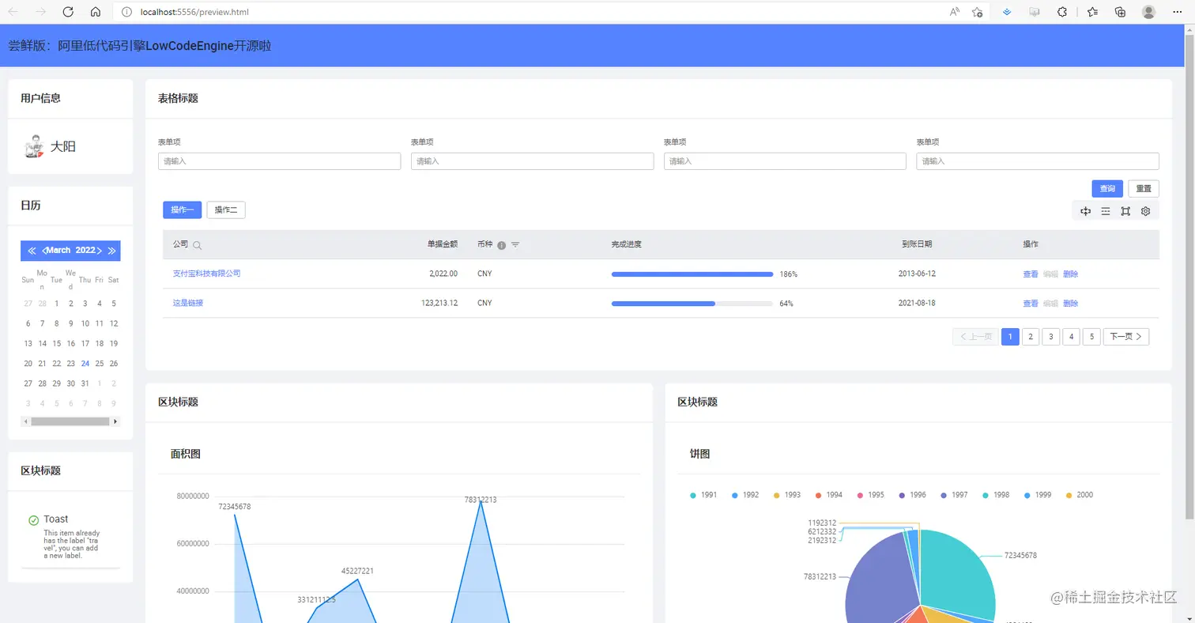
Task: Open the 支付宝科技有限公司 link
Action: click(206, 274)
